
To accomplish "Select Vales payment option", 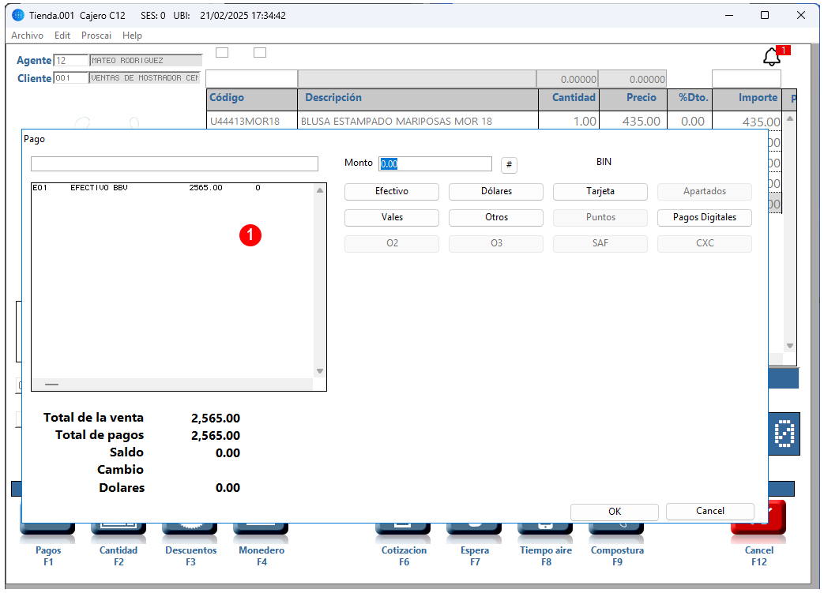I will coord(392,217).
